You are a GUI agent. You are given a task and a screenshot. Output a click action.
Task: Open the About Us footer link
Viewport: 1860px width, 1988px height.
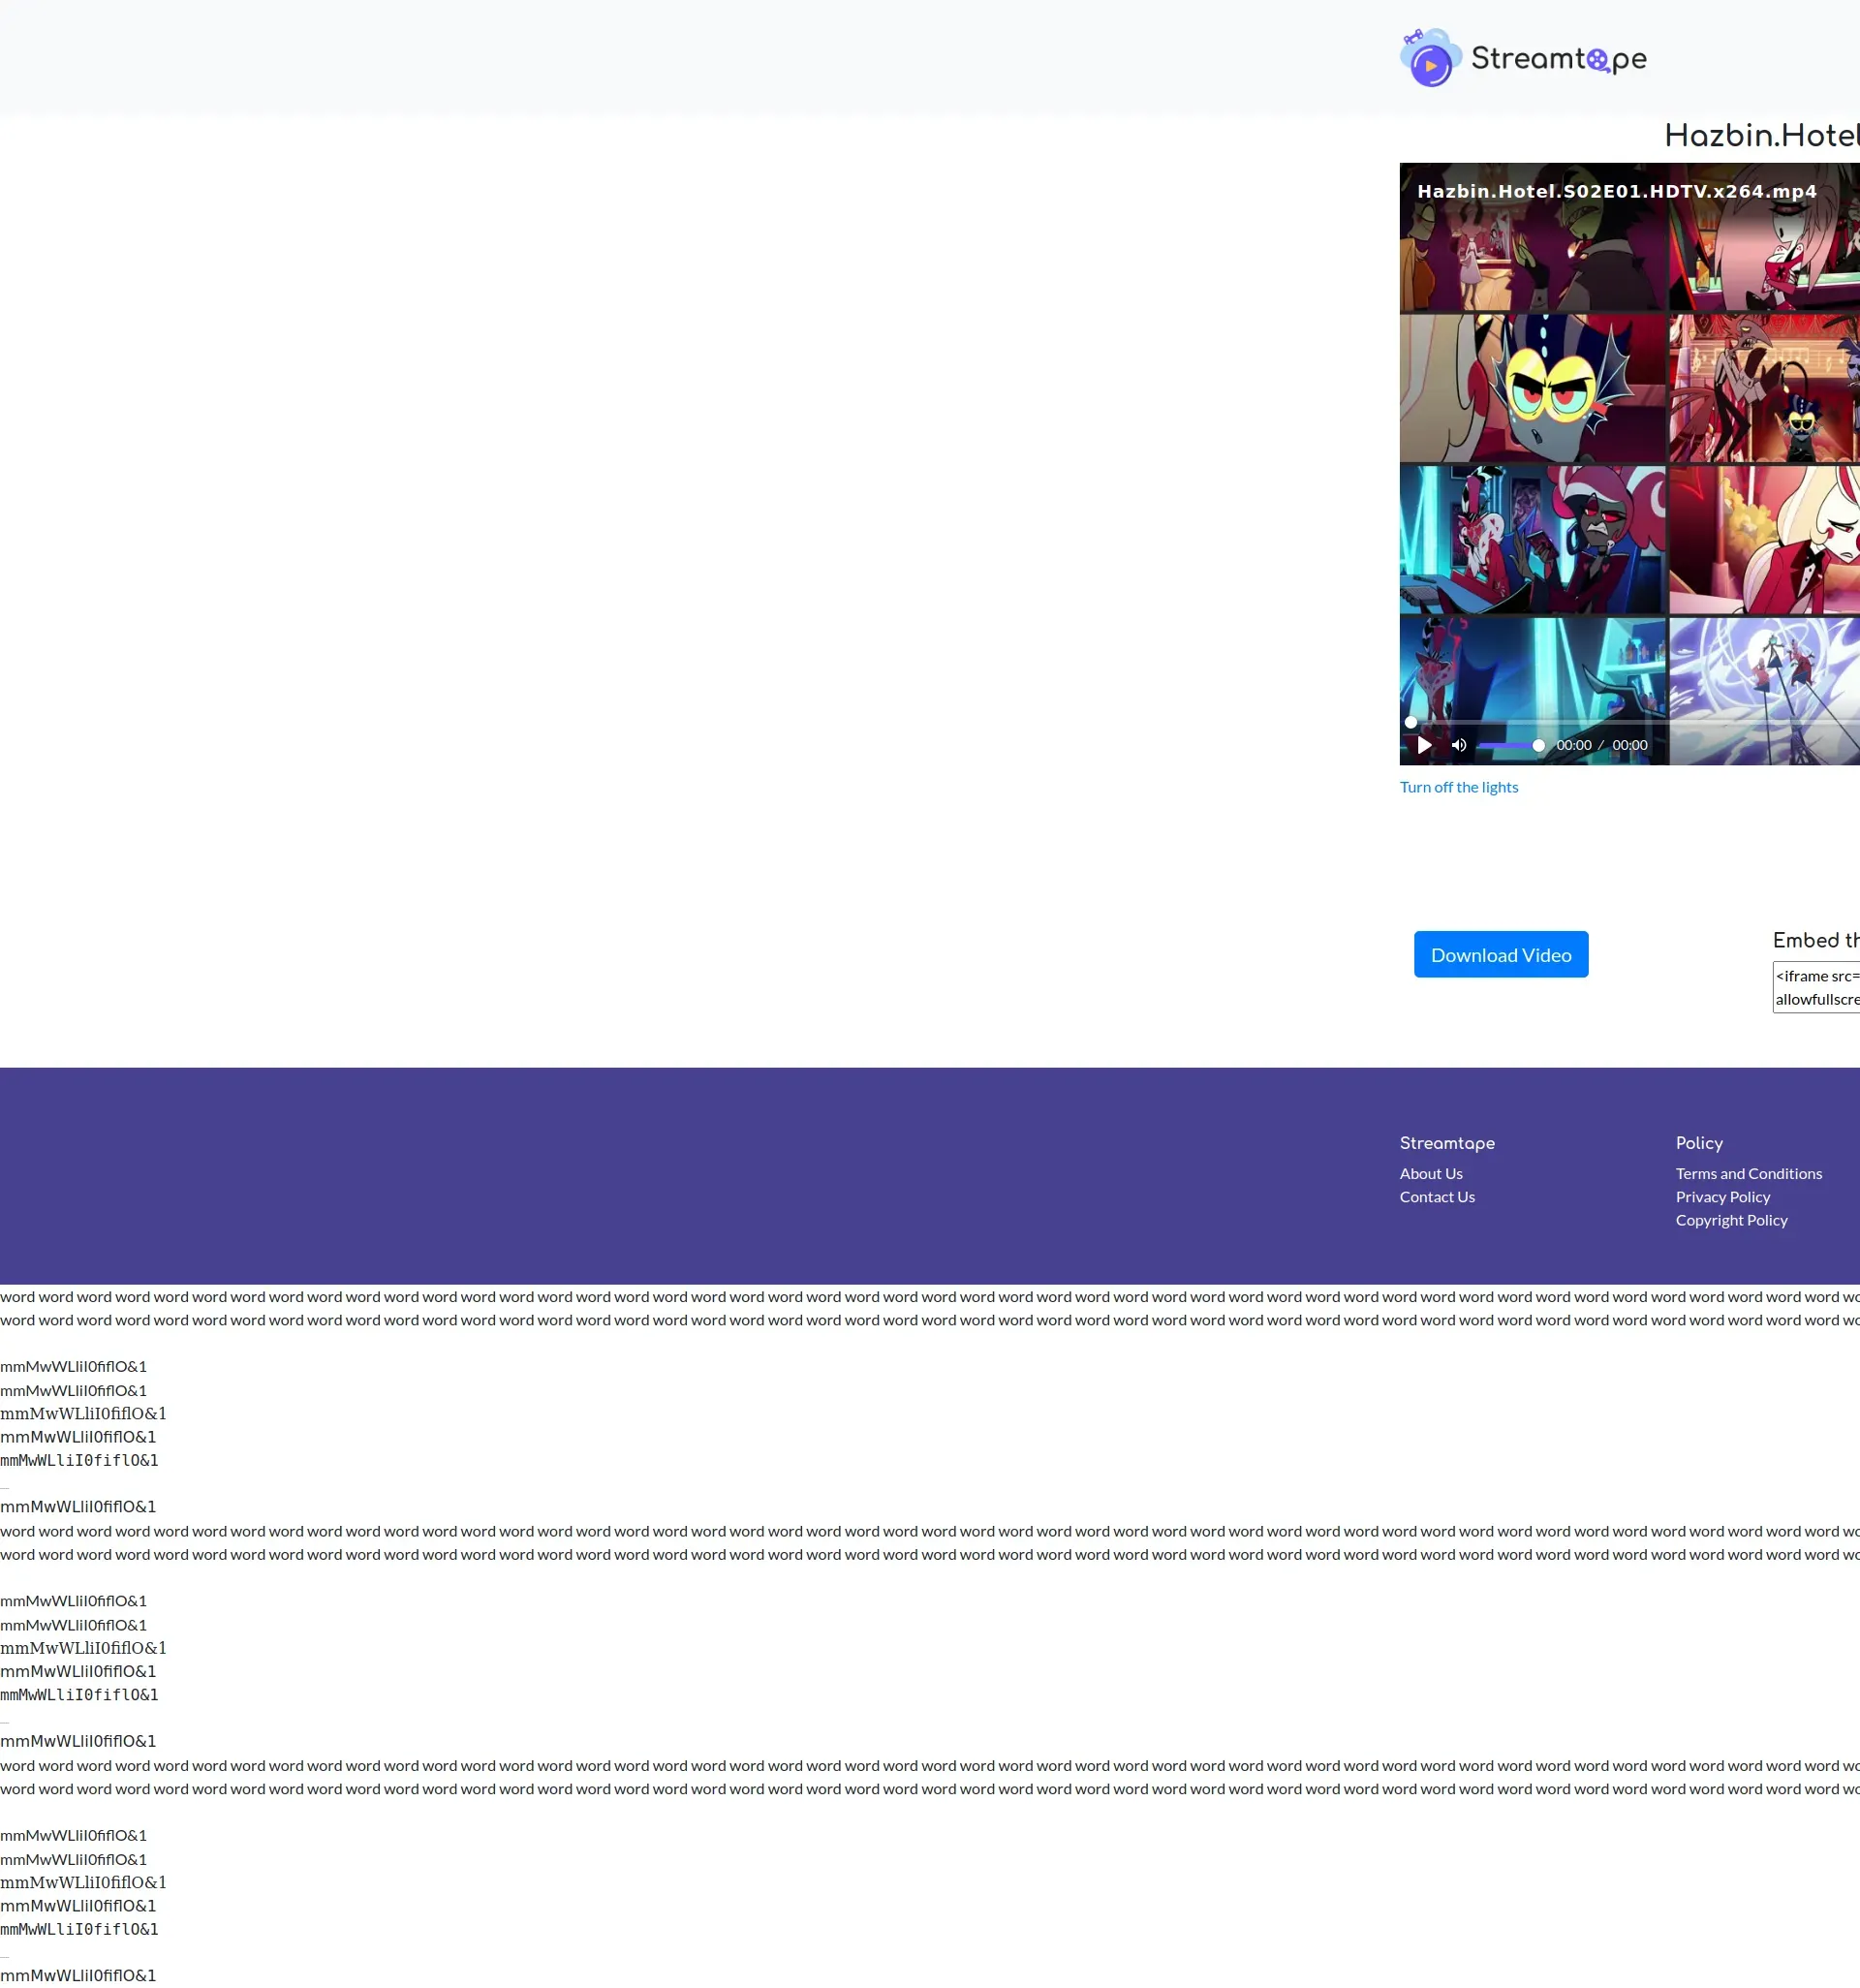[1430, 1174]
